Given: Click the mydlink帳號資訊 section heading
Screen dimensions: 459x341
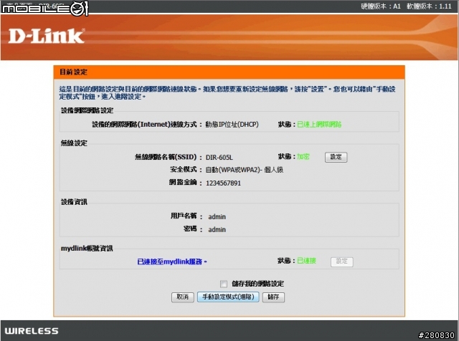Looking at the screenshot, I should tap(87, 249).
